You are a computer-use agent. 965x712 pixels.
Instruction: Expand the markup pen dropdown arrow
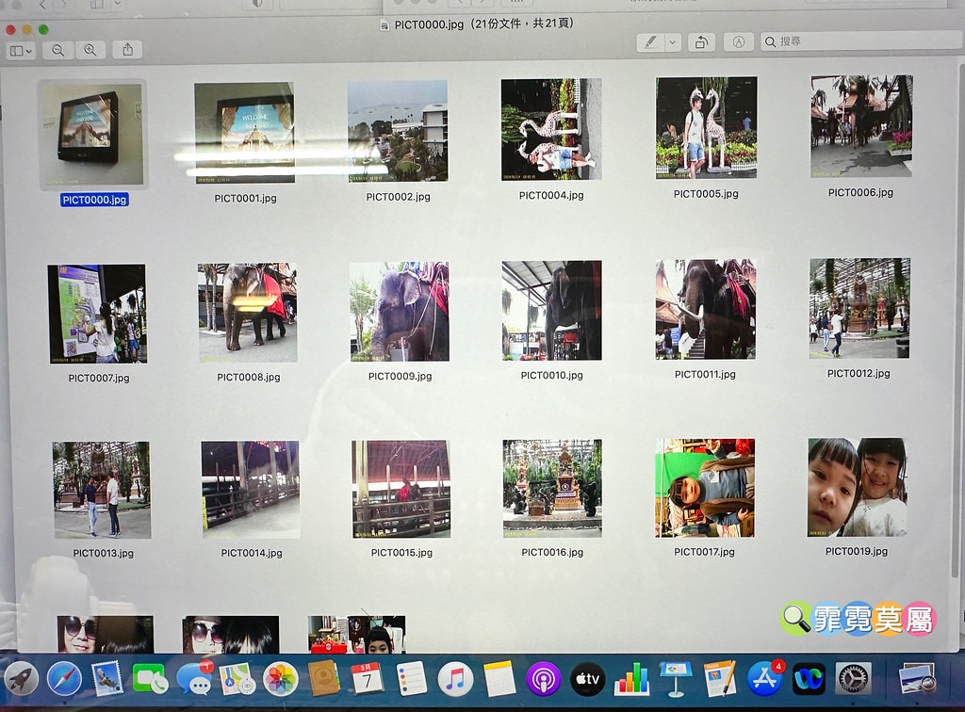tap(673, 42)
